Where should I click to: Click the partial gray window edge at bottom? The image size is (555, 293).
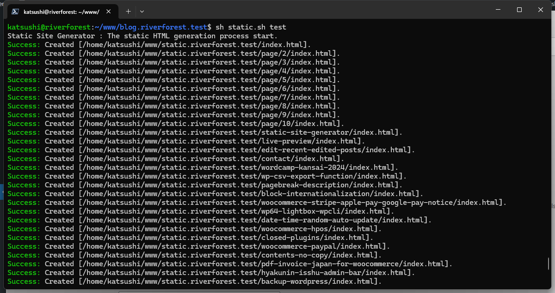pos(199,291)
